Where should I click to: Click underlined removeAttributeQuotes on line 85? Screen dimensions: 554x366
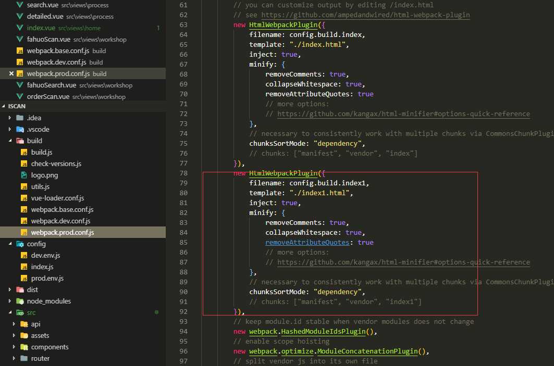click(307, 243)
